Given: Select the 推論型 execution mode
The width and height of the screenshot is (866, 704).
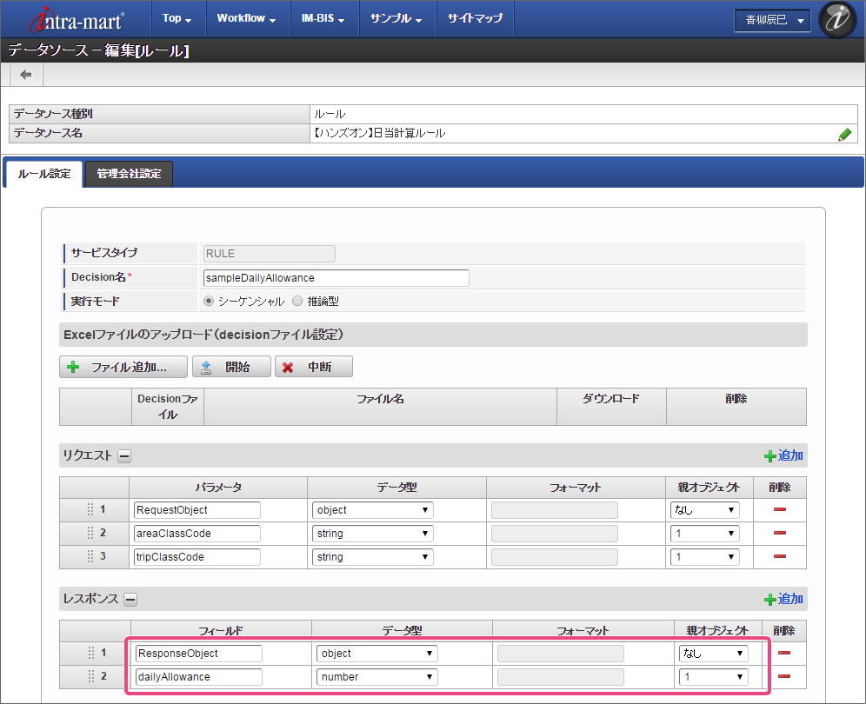Looking at the screenshot, I should point(297,302).
